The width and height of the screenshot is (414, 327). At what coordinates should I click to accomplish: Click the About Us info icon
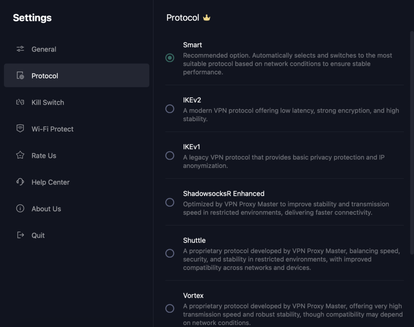tap(20, 209)
